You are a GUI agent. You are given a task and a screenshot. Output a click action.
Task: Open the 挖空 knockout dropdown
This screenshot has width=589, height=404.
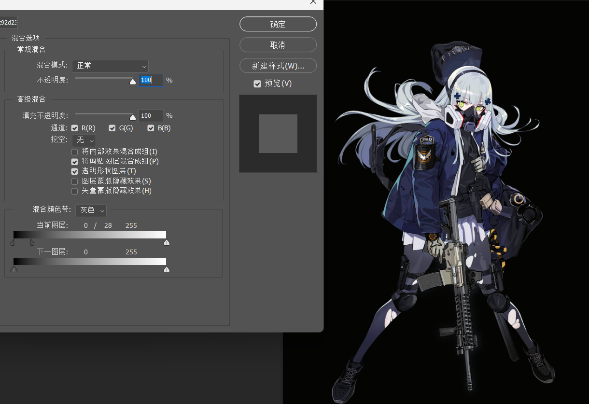(x=84, y=140)
